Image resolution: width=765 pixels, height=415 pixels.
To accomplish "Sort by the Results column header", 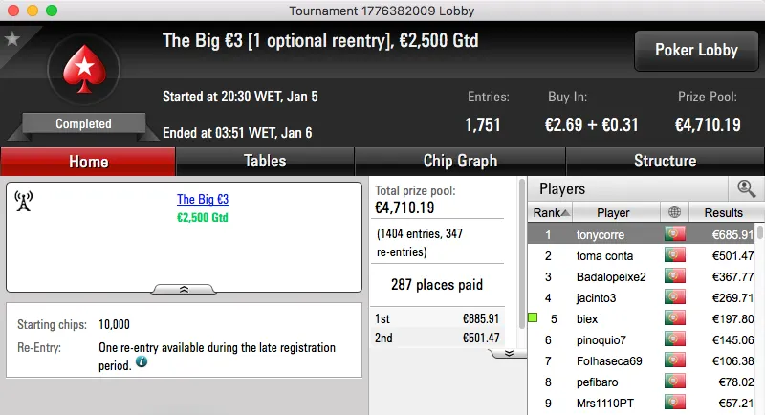I will point(723,212).
